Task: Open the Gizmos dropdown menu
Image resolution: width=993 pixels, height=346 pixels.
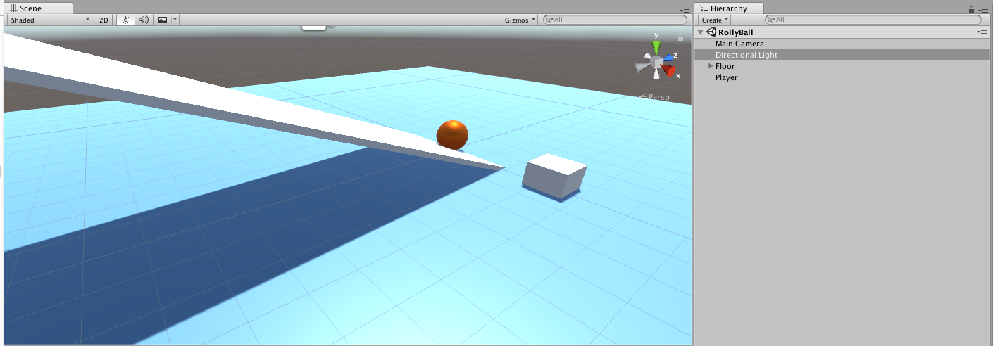Action: pyautogui.click(x=520, y=20)
